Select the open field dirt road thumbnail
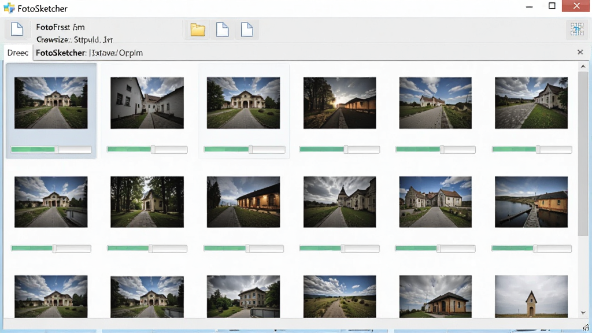The width and height of the screenshot is (592, 333). coord(339,297)
